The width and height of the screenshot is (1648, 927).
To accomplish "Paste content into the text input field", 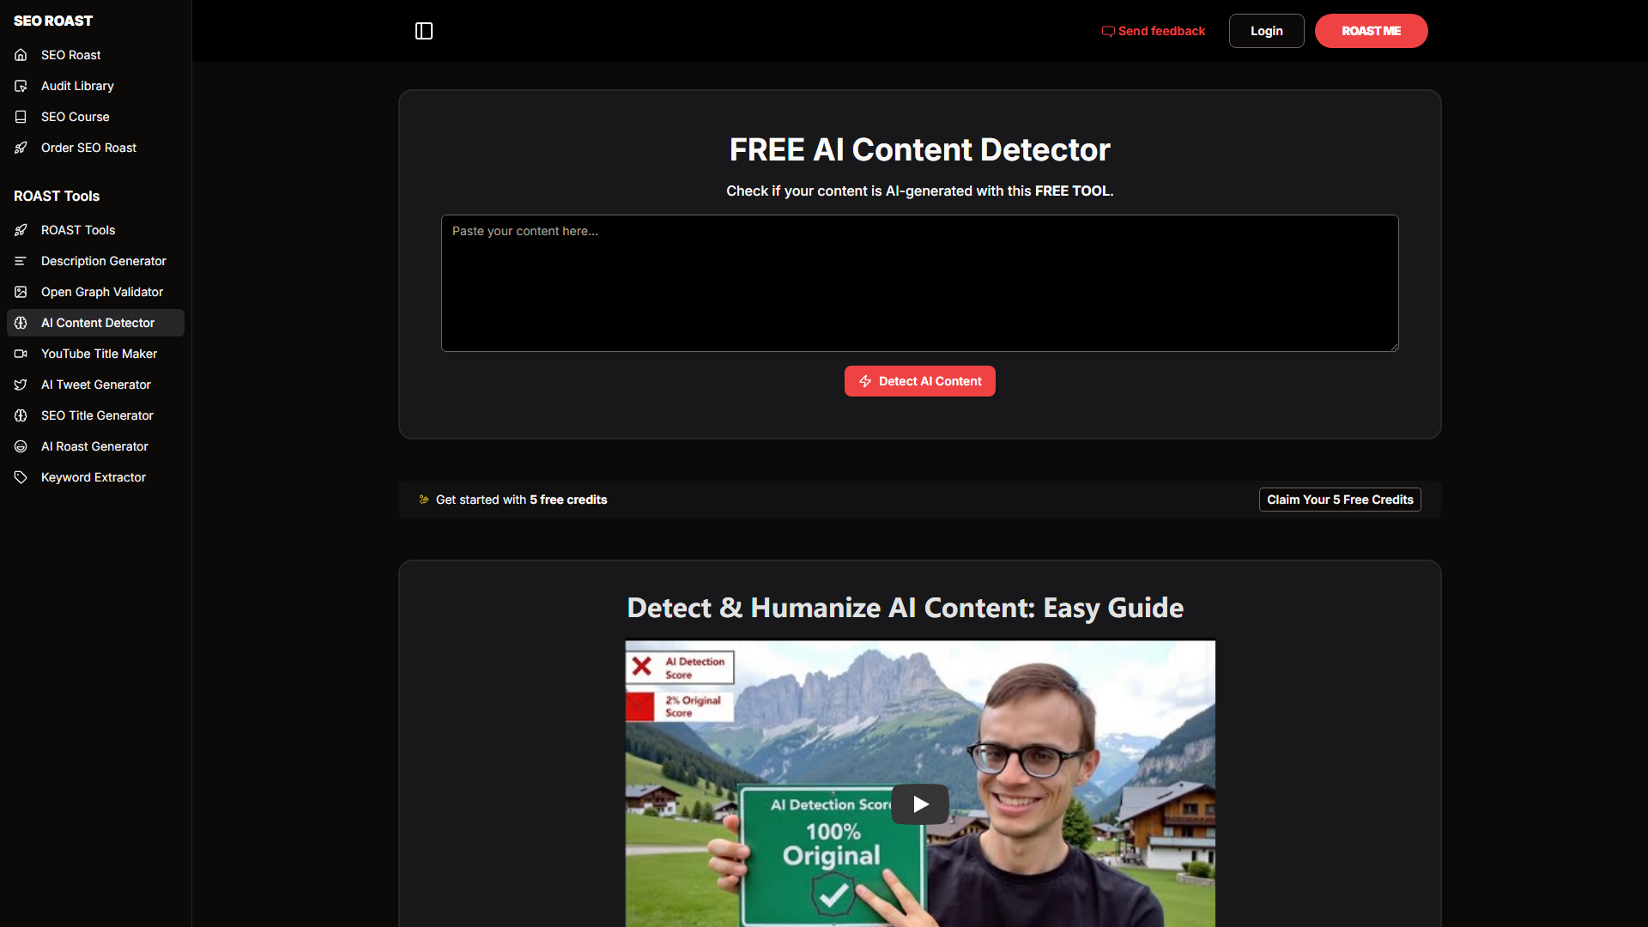I will [919, 282].
